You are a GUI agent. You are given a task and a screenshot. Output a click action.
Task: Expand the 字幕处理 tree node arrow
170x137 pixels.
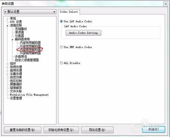7,74
